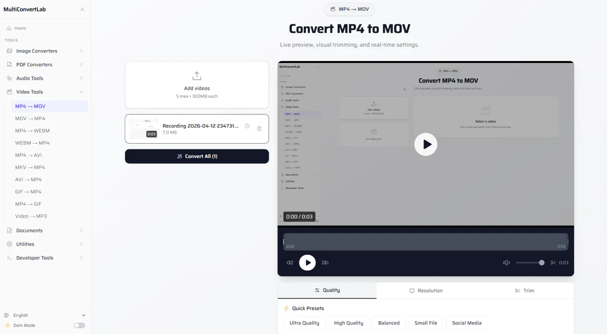Click the Recording 2026-04-12 file name
Screen dimensions: 607x334
tap(201, 126)
